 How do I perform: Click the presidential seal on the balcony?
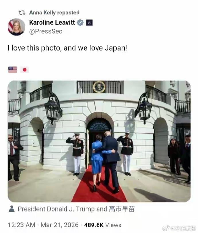pos(99,87)
